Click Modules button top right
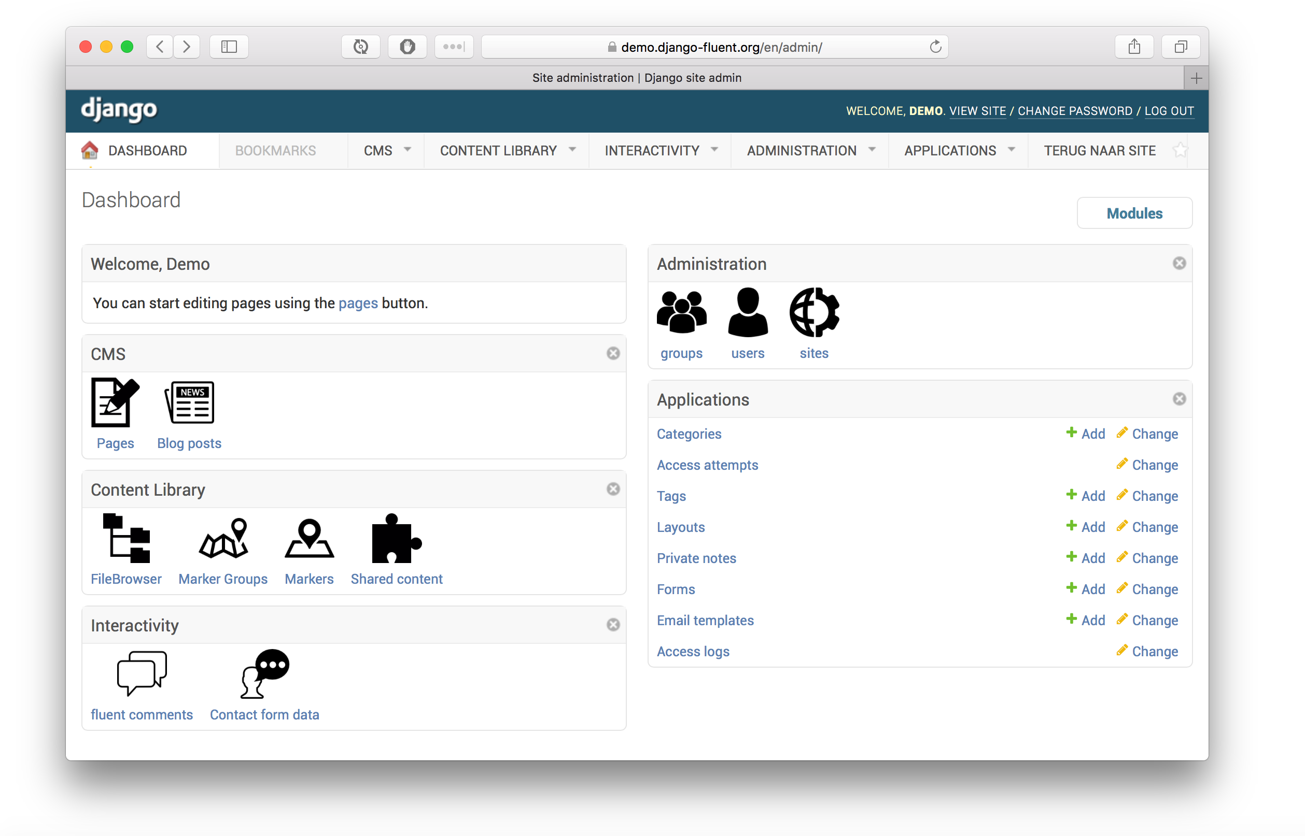Screen dimensions: 1305x836 point(1134,212)
